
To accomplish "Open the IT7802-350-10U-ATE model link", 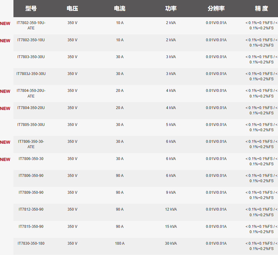I will pos(31,25).
